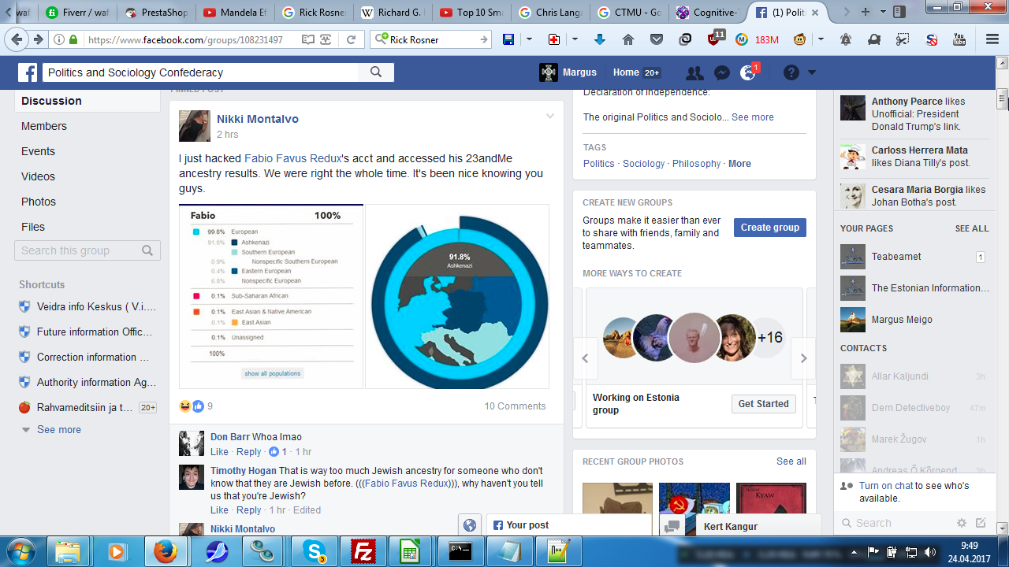1009x567 pixels.
Task: Open the Margus profile link
Action: point(568,72)
